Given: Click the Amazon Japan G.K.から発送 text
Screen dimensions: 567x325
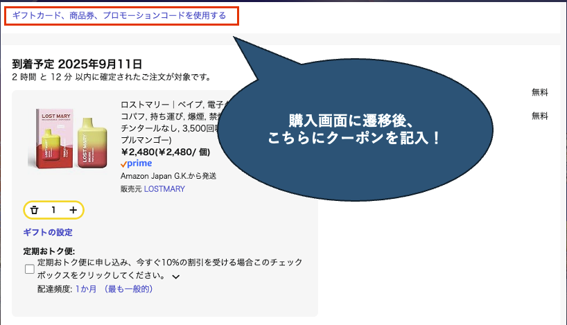Looking at the screenshot, I should 168,176.
